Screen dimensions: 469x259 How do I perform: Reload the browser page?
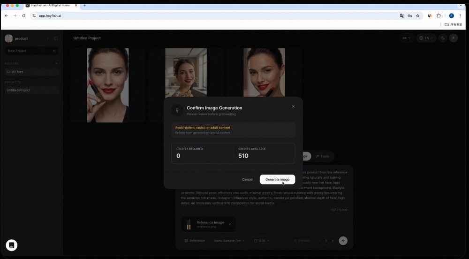tap(23, 15)
